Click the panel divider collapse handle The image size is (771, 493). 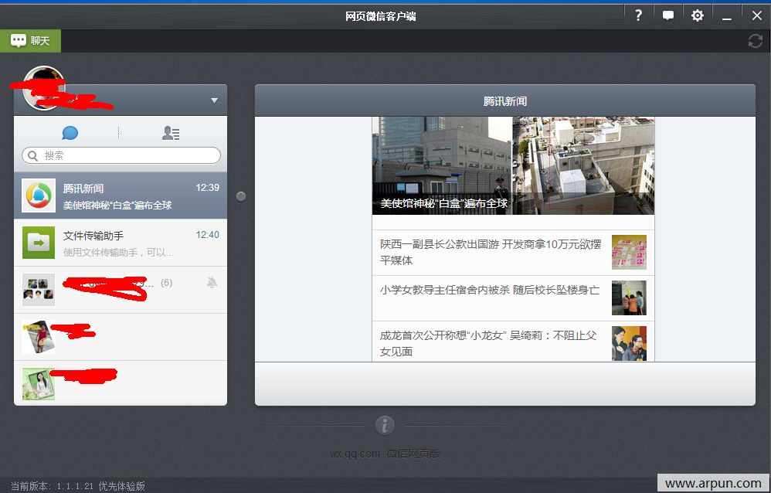pyautogui.click(x=241, y=196)
